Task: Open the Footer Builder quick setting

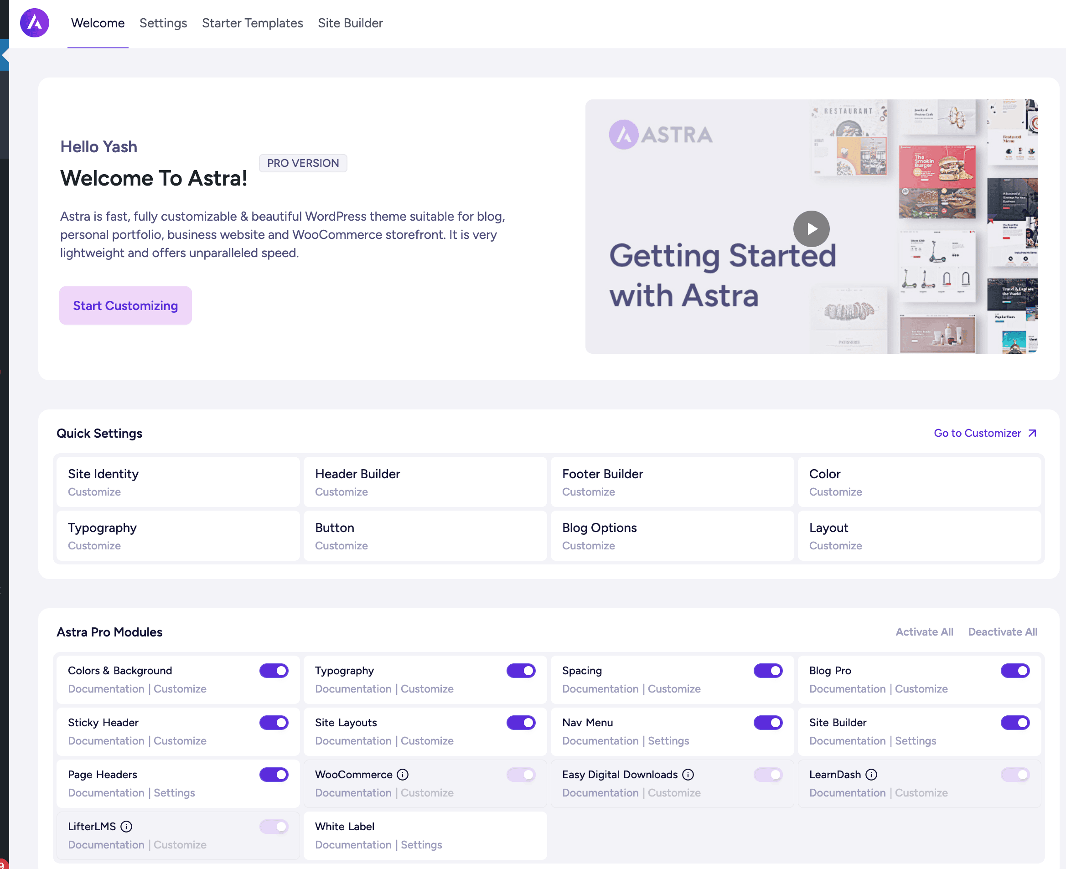Action: [x=672, y=482]
